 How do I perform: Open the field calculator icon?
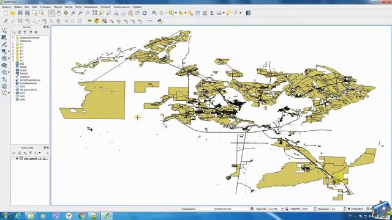point(205,13)
